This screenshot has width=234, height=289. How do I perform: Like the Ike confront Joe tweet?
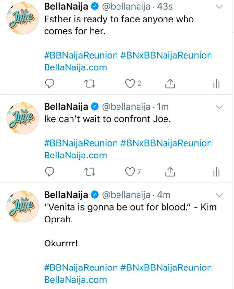(x=130, y=172)
